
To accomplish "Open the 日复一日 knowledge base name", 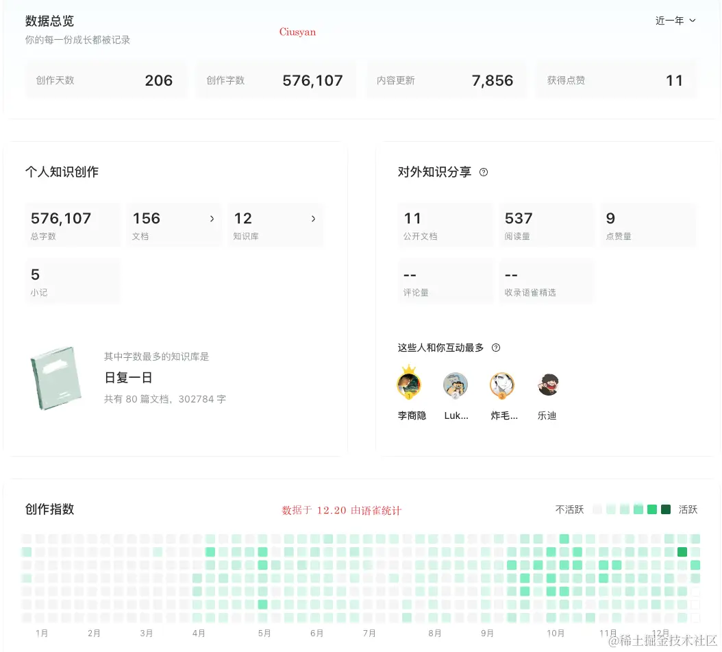I will tap(127, 378).
